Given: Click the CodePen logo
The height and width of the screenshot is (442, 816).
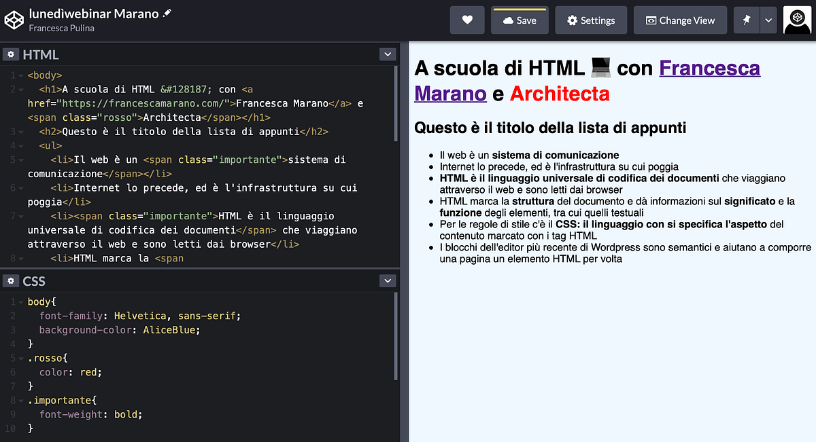Looking at the screenshot, I should click(x=15, y=20).
